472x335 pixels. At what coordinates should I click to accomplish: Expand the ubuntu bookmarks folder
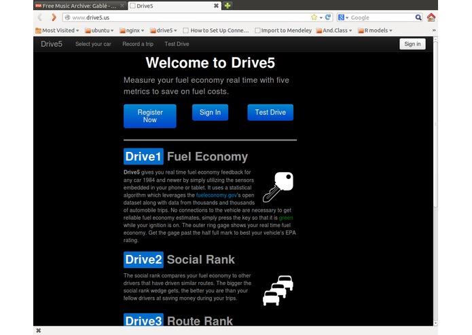pyautogui.click(x=99, y=31)
